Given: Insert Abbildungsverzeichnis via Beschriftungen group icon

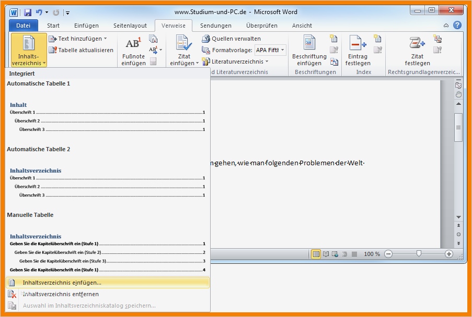Looking at the screenshot, I should coord(333,38).
